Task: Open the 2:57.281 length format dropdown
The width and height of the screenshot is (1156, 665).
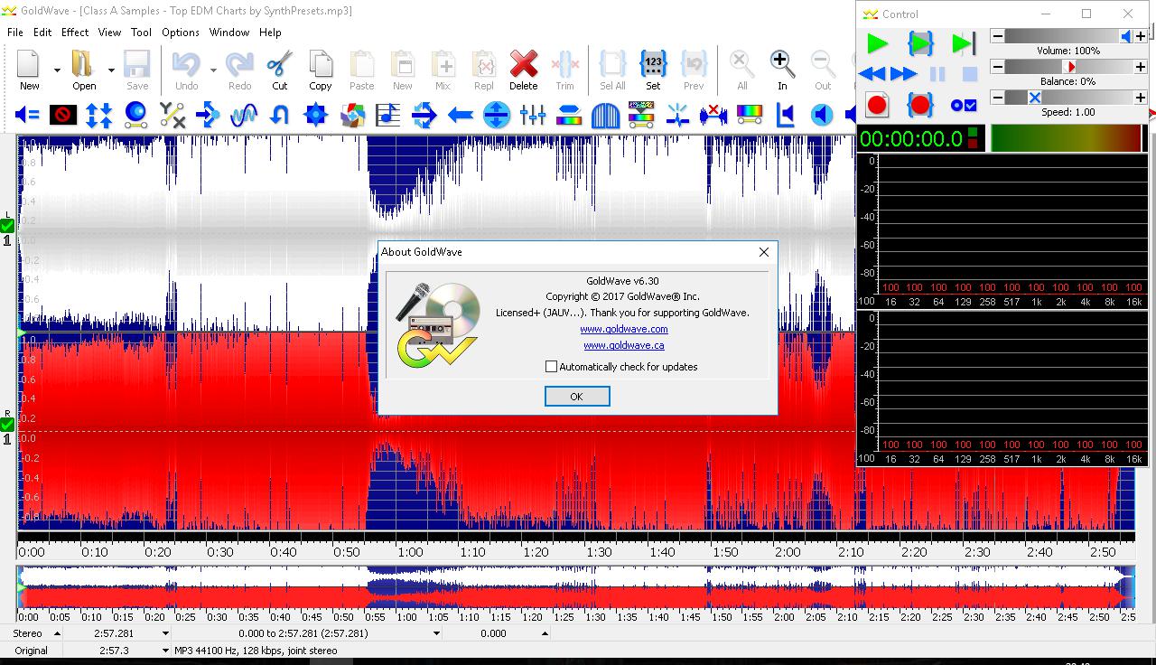Action: point(165,634)
